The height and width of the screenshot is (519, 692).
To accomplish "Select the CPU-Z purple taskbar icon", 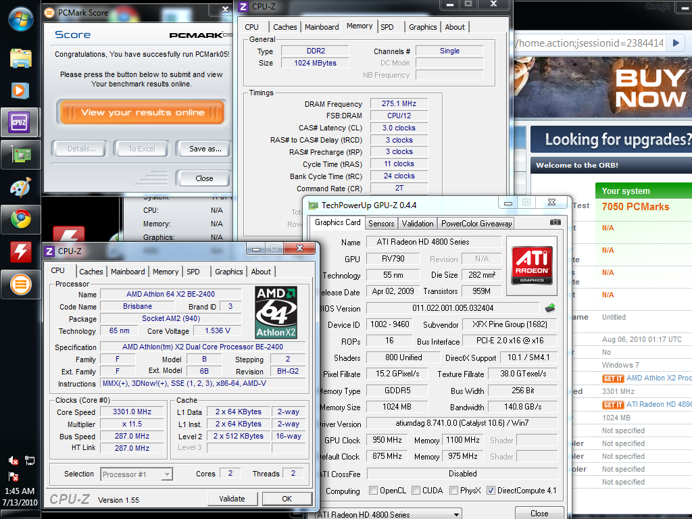I will (x=19, y=122).
